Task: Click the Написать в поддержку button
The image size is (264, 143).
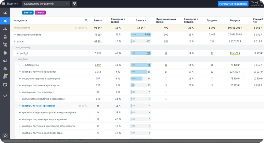Action: (233, 4)
